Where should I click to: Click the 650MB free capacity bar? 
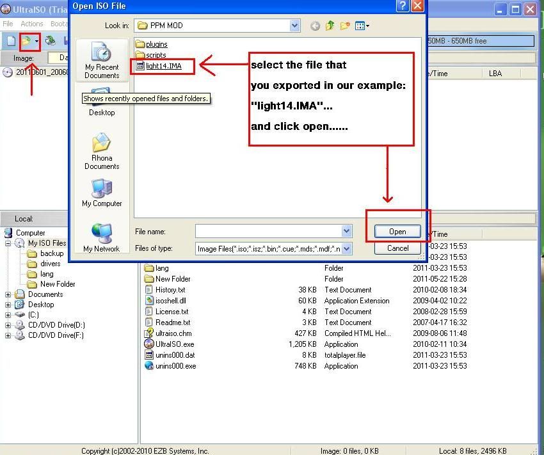pos(481,41)
